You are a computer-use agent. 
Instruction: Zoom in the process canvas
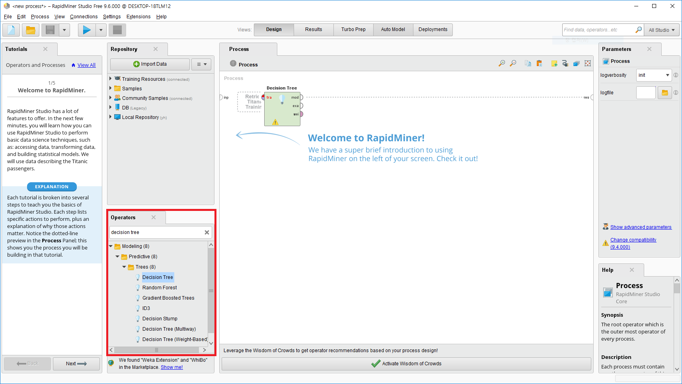tap(502, 63)
